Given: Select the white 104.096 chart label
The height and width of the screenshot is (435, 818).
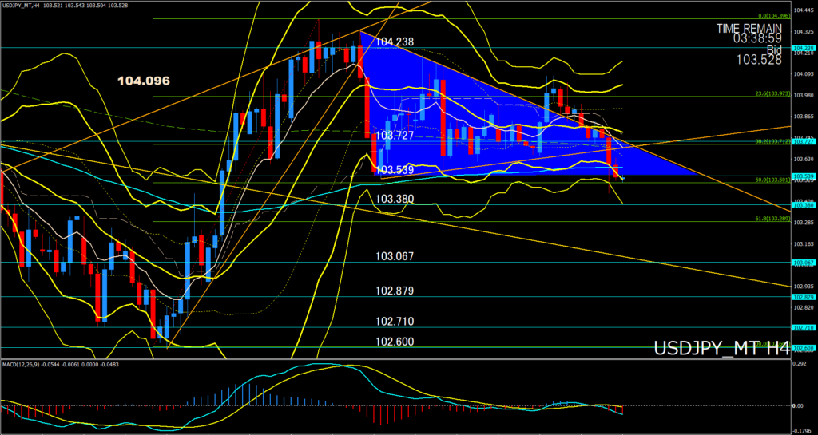Looking at the screenshot, I should [x=144, y=81].
